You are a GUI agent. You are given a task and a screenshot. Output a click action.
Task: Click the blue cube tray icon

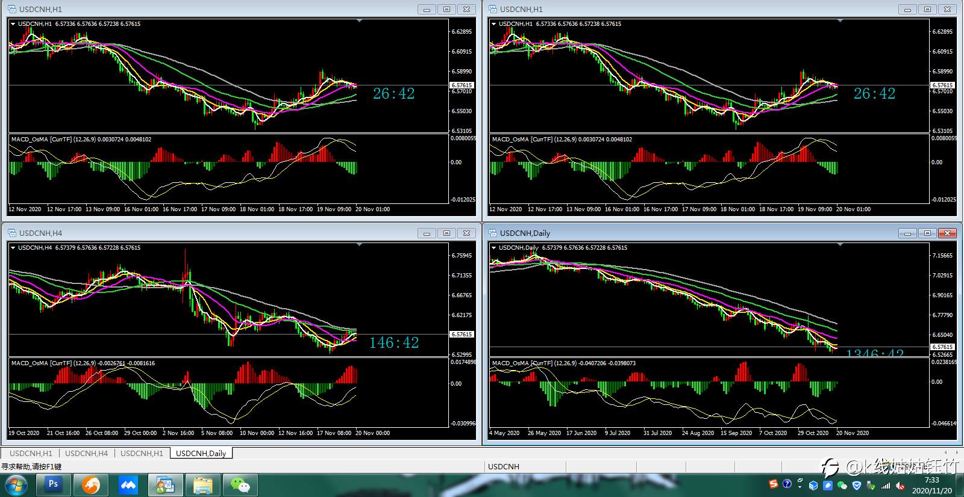813,486
